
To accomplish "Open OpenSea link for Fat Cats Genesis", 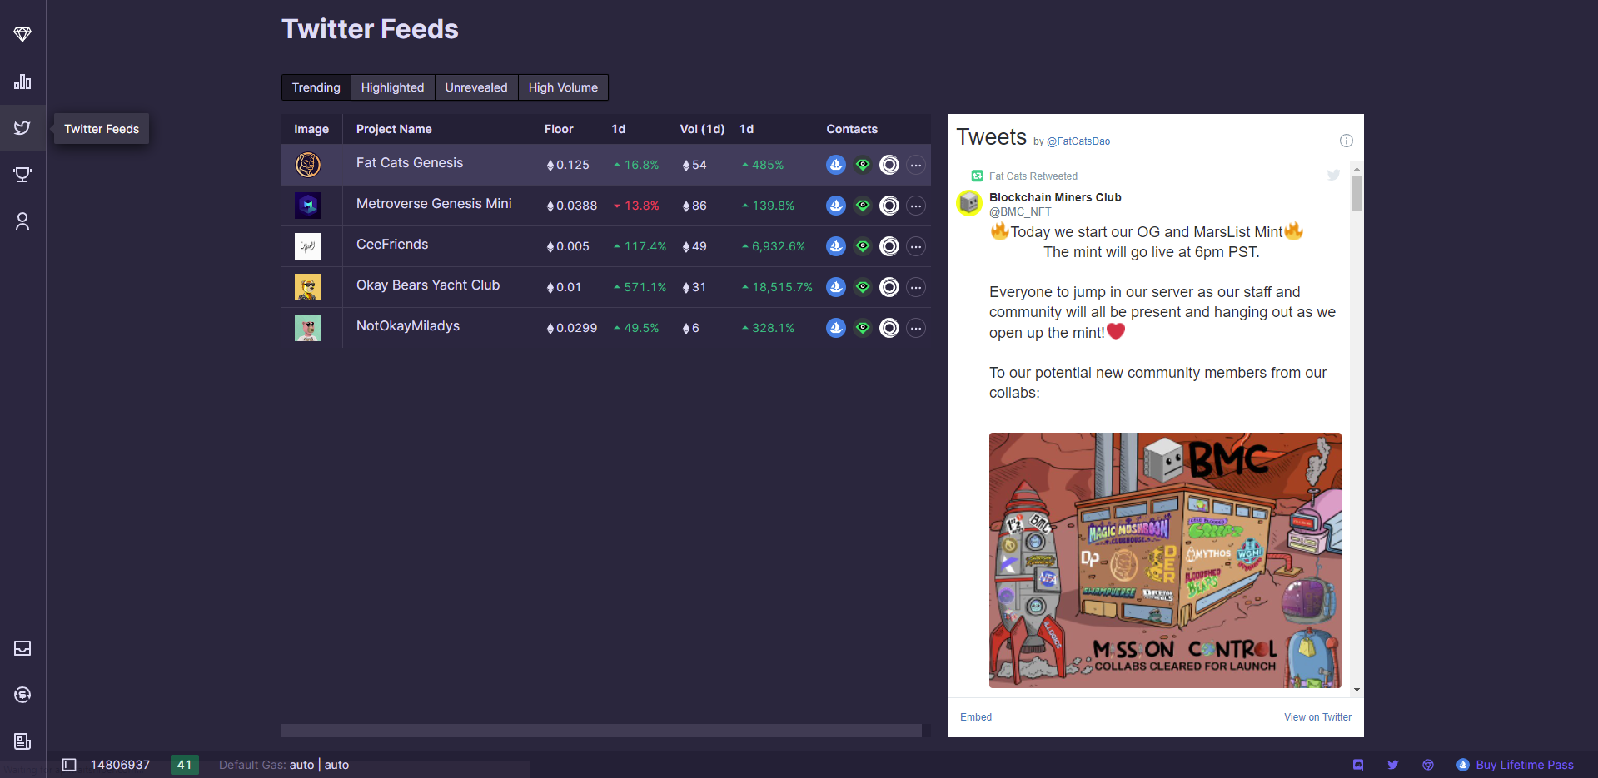I will [836, 165].
